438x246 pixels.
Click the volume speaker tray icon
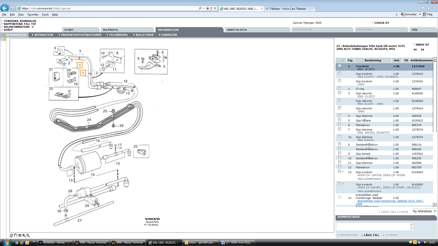click(x=425, y=243)
